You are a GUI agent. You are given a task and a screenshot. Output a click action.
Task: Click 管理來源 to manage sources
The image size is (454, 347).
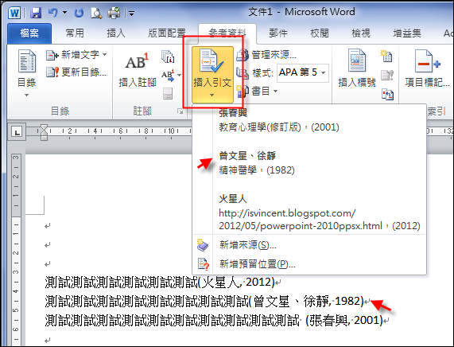coord(266,55)
